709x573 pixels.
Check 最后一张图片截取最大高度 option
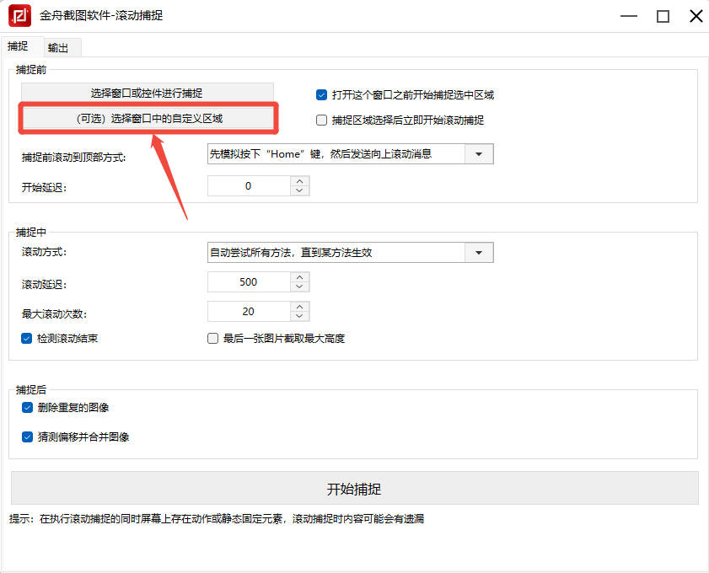[212, 339]
